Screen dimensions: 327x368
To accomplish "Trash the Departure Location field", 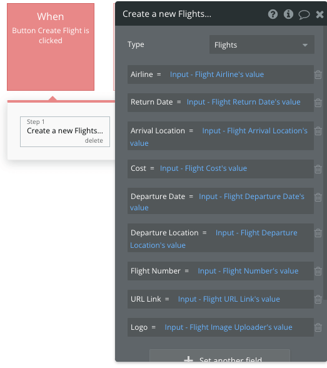I will click(x=318, y=233).
